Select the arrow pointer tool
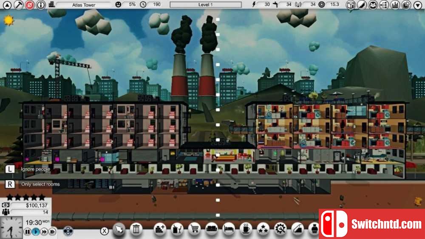 [x=119, y=230]
